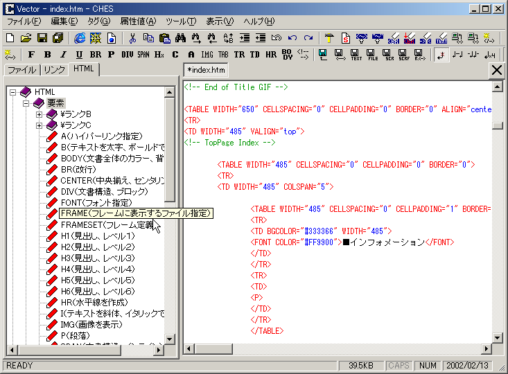Screen dimensions: 508x374
Task: Click the New file icon
Action: pos(10,38)
